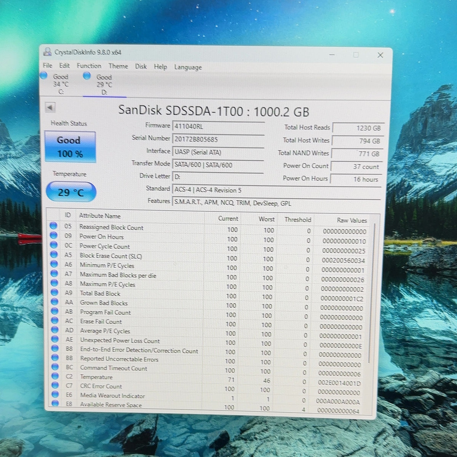457x457 pixels.
Task: Click status icon of Erase Fail Count row
Action: click(x=54, y=320)
